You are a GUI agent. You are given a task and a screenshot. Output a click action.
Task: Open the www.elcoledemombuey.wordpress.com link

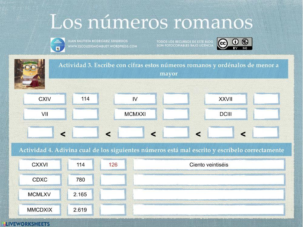click(103, 46)
